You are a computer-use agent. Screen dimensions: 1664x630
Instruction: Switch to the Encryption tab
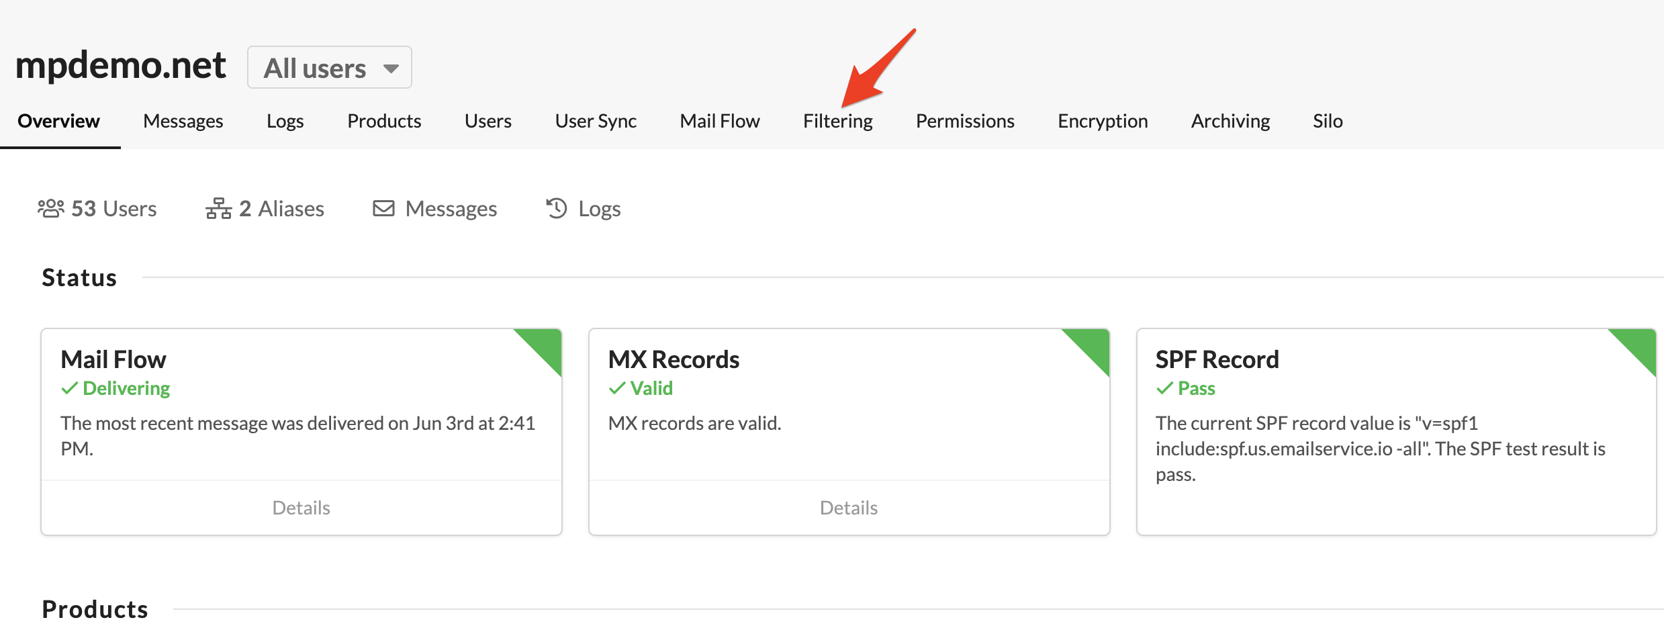[x=1103, y=121]
